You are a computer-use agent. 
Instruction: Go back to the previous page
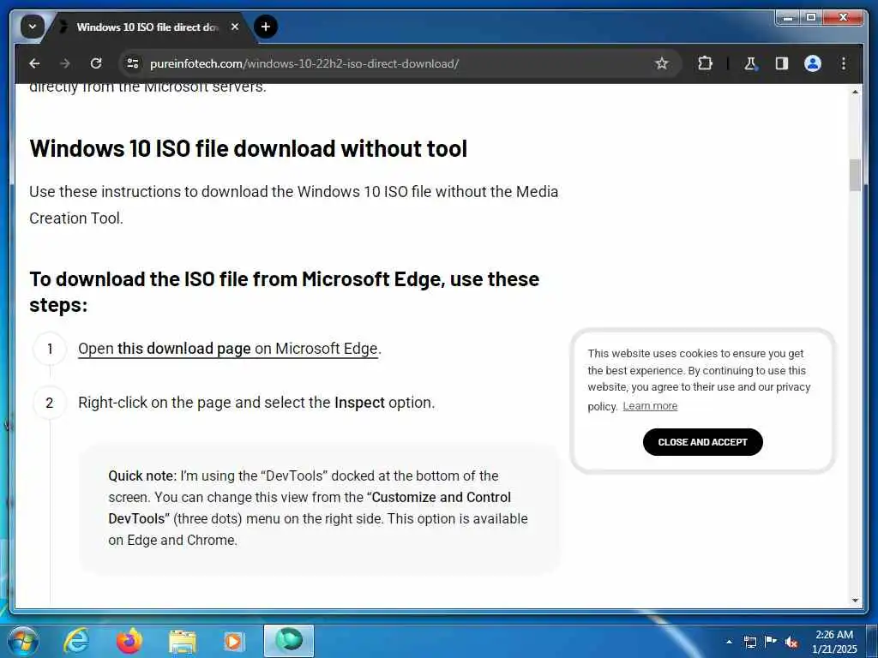click(34, 63)
